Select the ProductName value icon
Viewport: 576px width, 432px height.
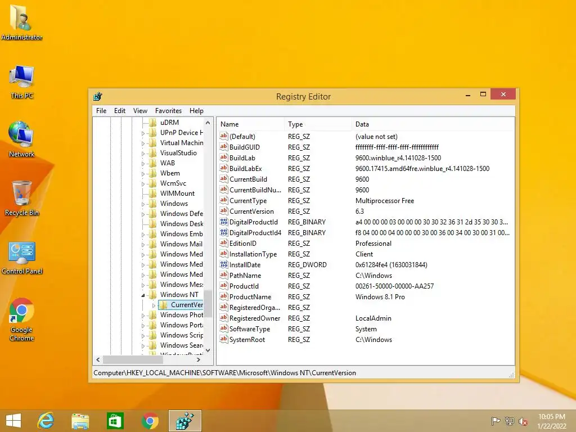pyautogui.click(x=224, y=296)
